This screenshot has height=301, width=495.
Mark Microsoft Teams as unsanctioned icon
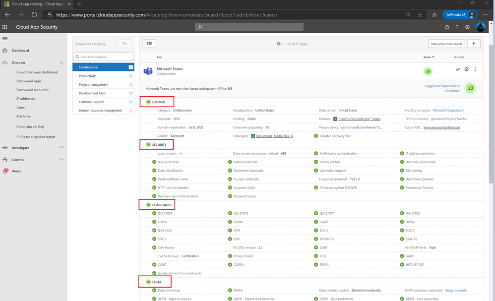(466, 69)
